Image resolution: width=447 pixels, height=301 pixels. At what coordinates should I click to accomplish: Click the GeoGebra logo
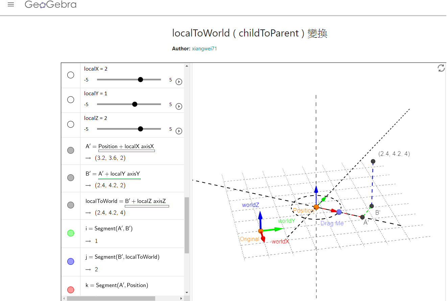coord(50,4)
